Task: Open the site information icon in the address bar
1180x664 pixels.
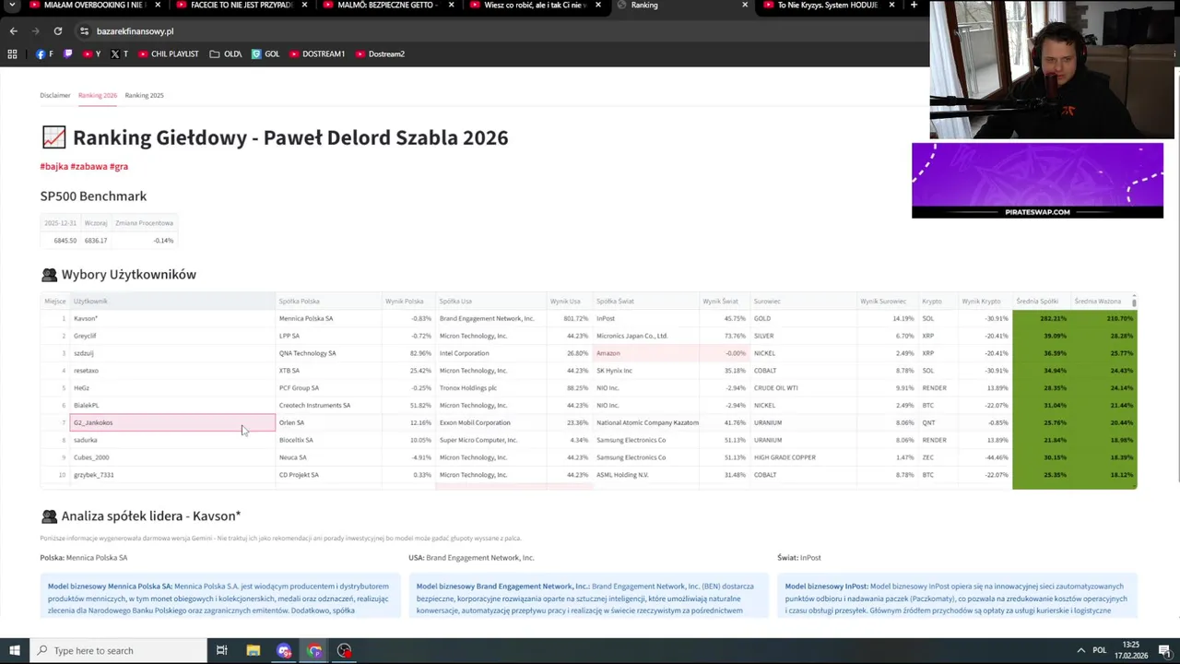Action: (84, 30)
